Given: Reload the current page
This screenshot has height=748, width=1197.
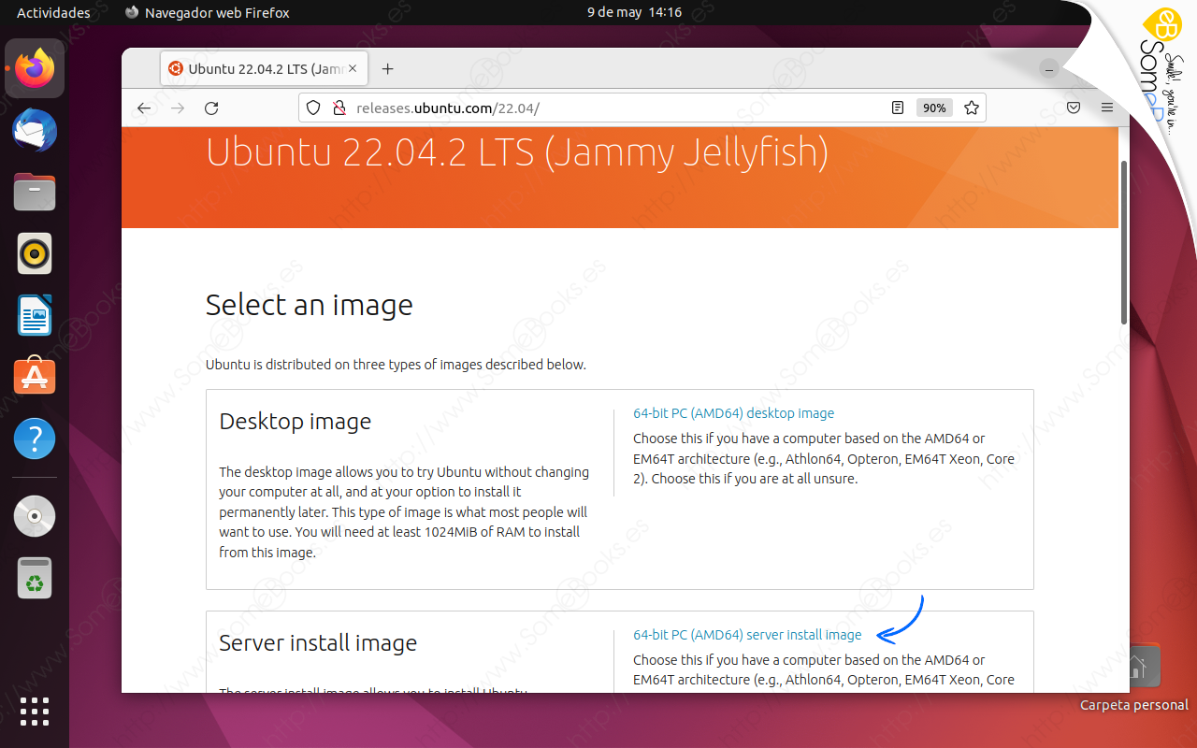Looking at the screenshot, I should 210,108.
